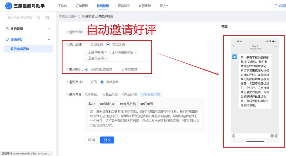Open the 订单管理 top menu
Screen dimensions: 286x156
[82, 6]
